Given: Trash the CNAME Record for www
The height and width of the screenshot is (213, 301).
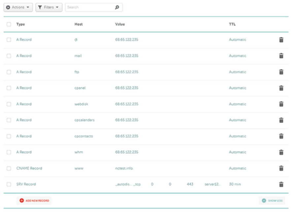Looking at the screenshot, I should point(281,168).
